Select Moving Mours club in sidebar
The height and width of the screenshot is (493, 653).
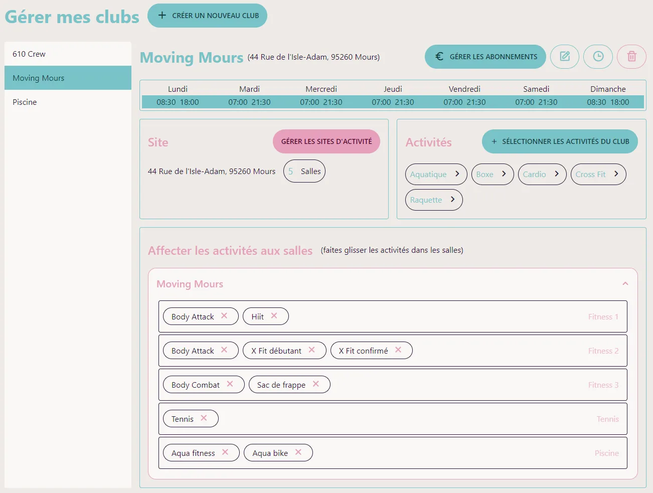click(68, 78)
